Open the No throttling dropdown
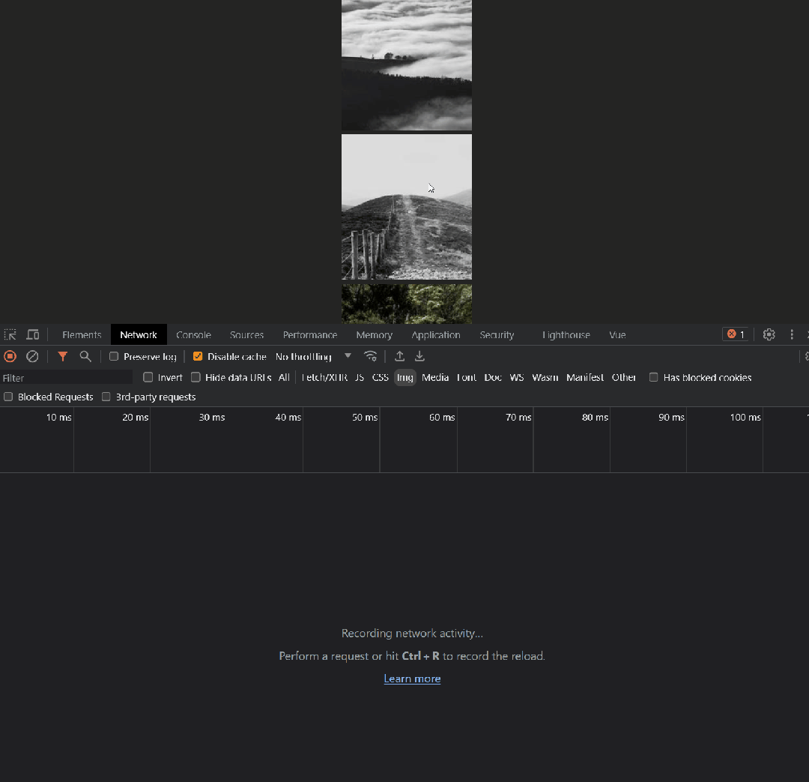This screenshot has width=809, height=782. [x=313, y=356]
